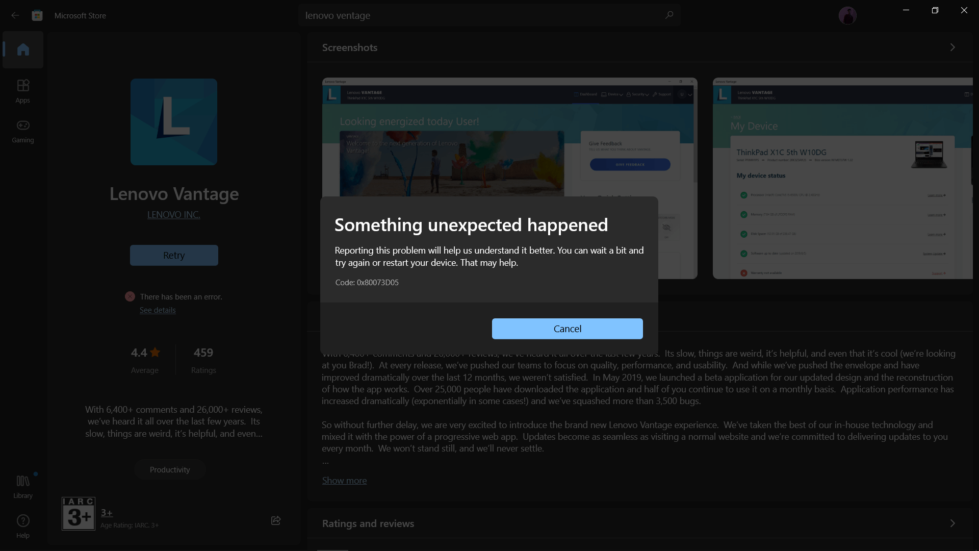The width and height of the screenshot is (979, 551).
Task: Click the share icon
Action: tap(276, 520)
